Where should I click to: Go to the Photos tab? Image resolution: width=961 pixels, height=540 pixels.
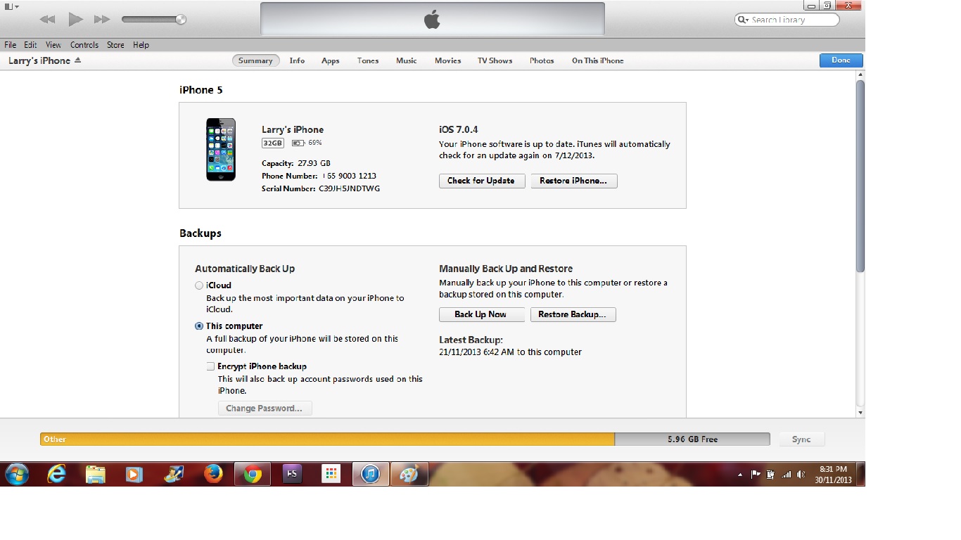tap(542, 60)
